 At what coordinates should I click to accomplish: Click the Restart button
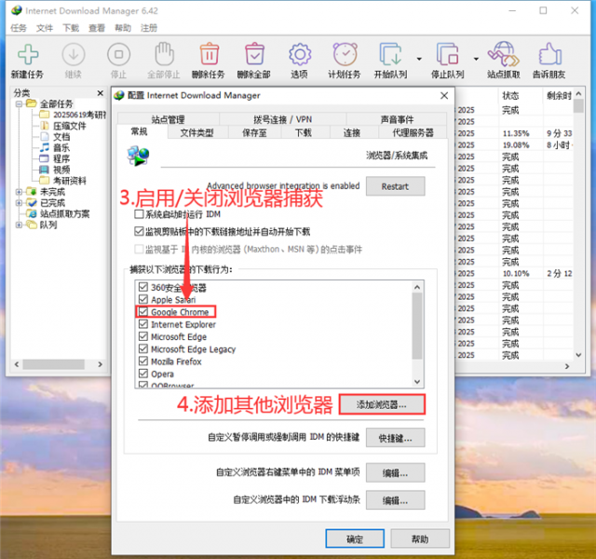[x=395, y=186]
